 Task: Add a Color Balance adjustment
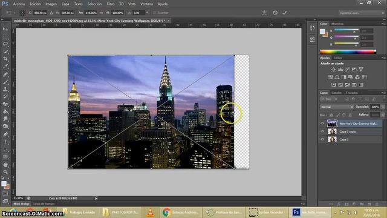(337, 77)
